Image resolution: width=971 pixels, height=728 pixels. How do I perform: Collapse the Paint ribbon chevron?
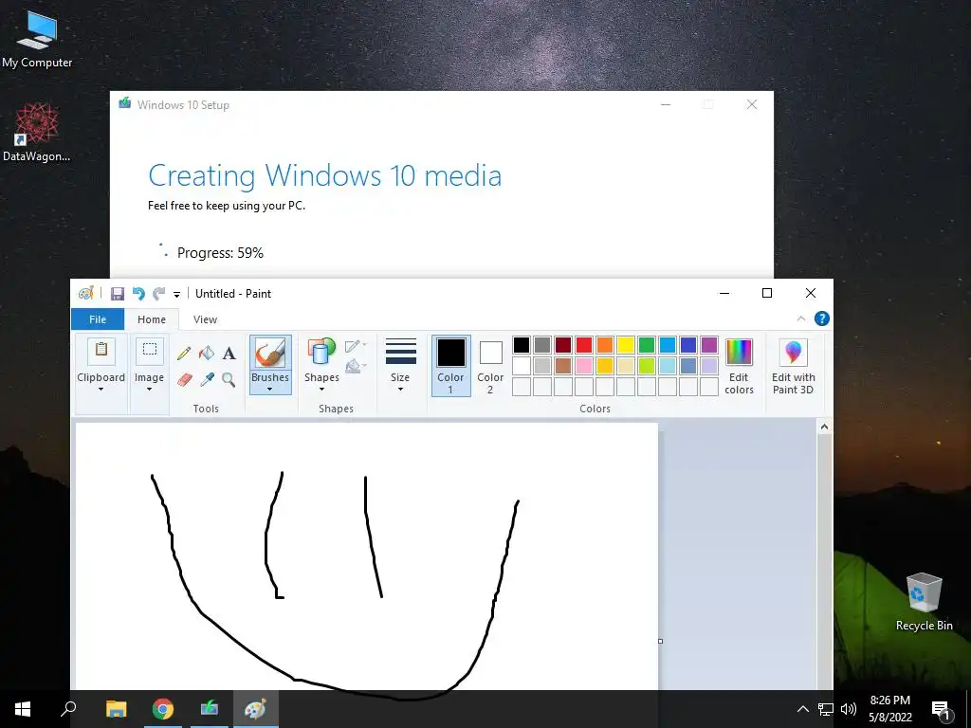pos(800,318)
